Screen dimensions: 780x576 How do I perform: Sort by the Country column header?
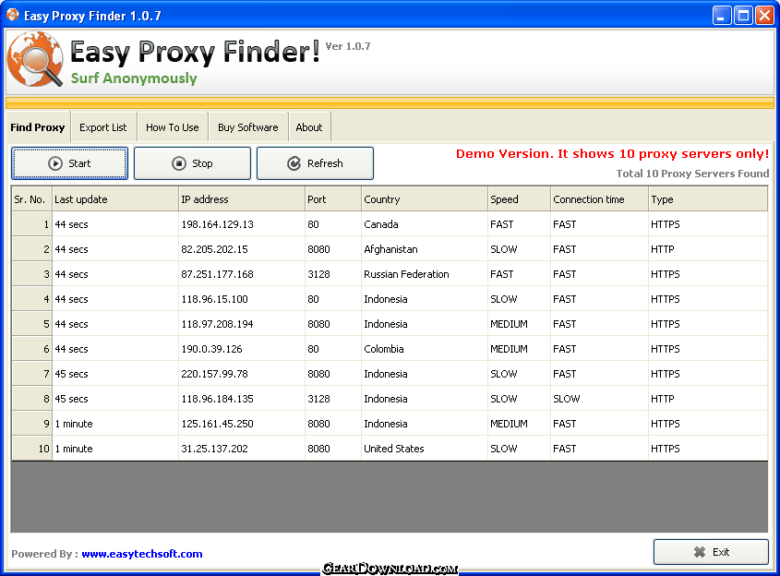pos(425,199)
